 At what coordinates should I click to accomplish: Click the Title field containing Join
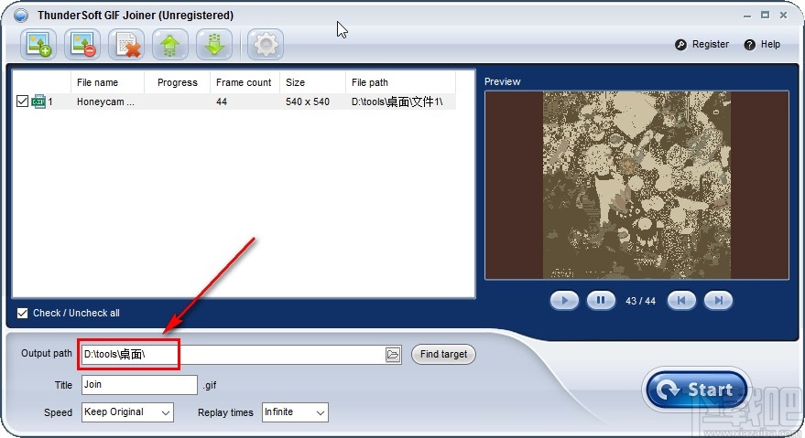coord(139,385)
